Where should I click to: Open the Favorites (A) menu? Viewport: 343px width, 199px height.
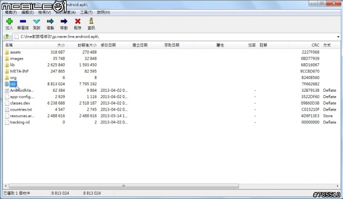point(65,12)
